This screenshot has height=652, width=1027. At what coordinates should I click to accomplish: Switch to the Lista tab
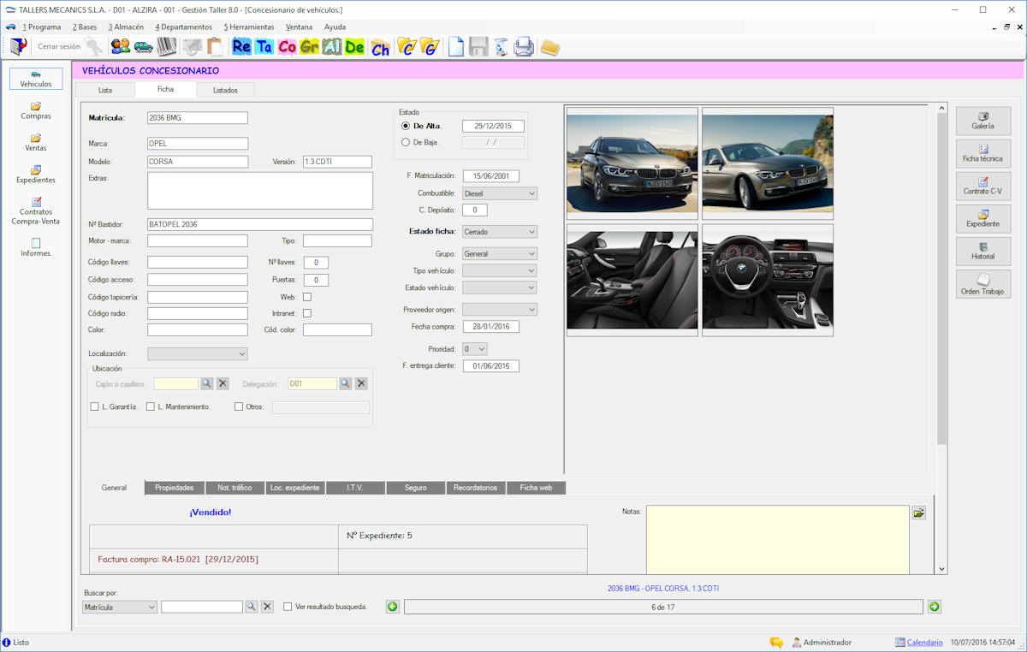(x=105, y=90)
